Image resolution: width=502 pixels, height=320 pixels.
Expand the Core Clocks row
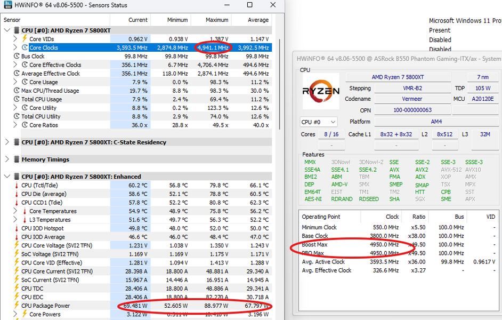[x=15, y=47]
